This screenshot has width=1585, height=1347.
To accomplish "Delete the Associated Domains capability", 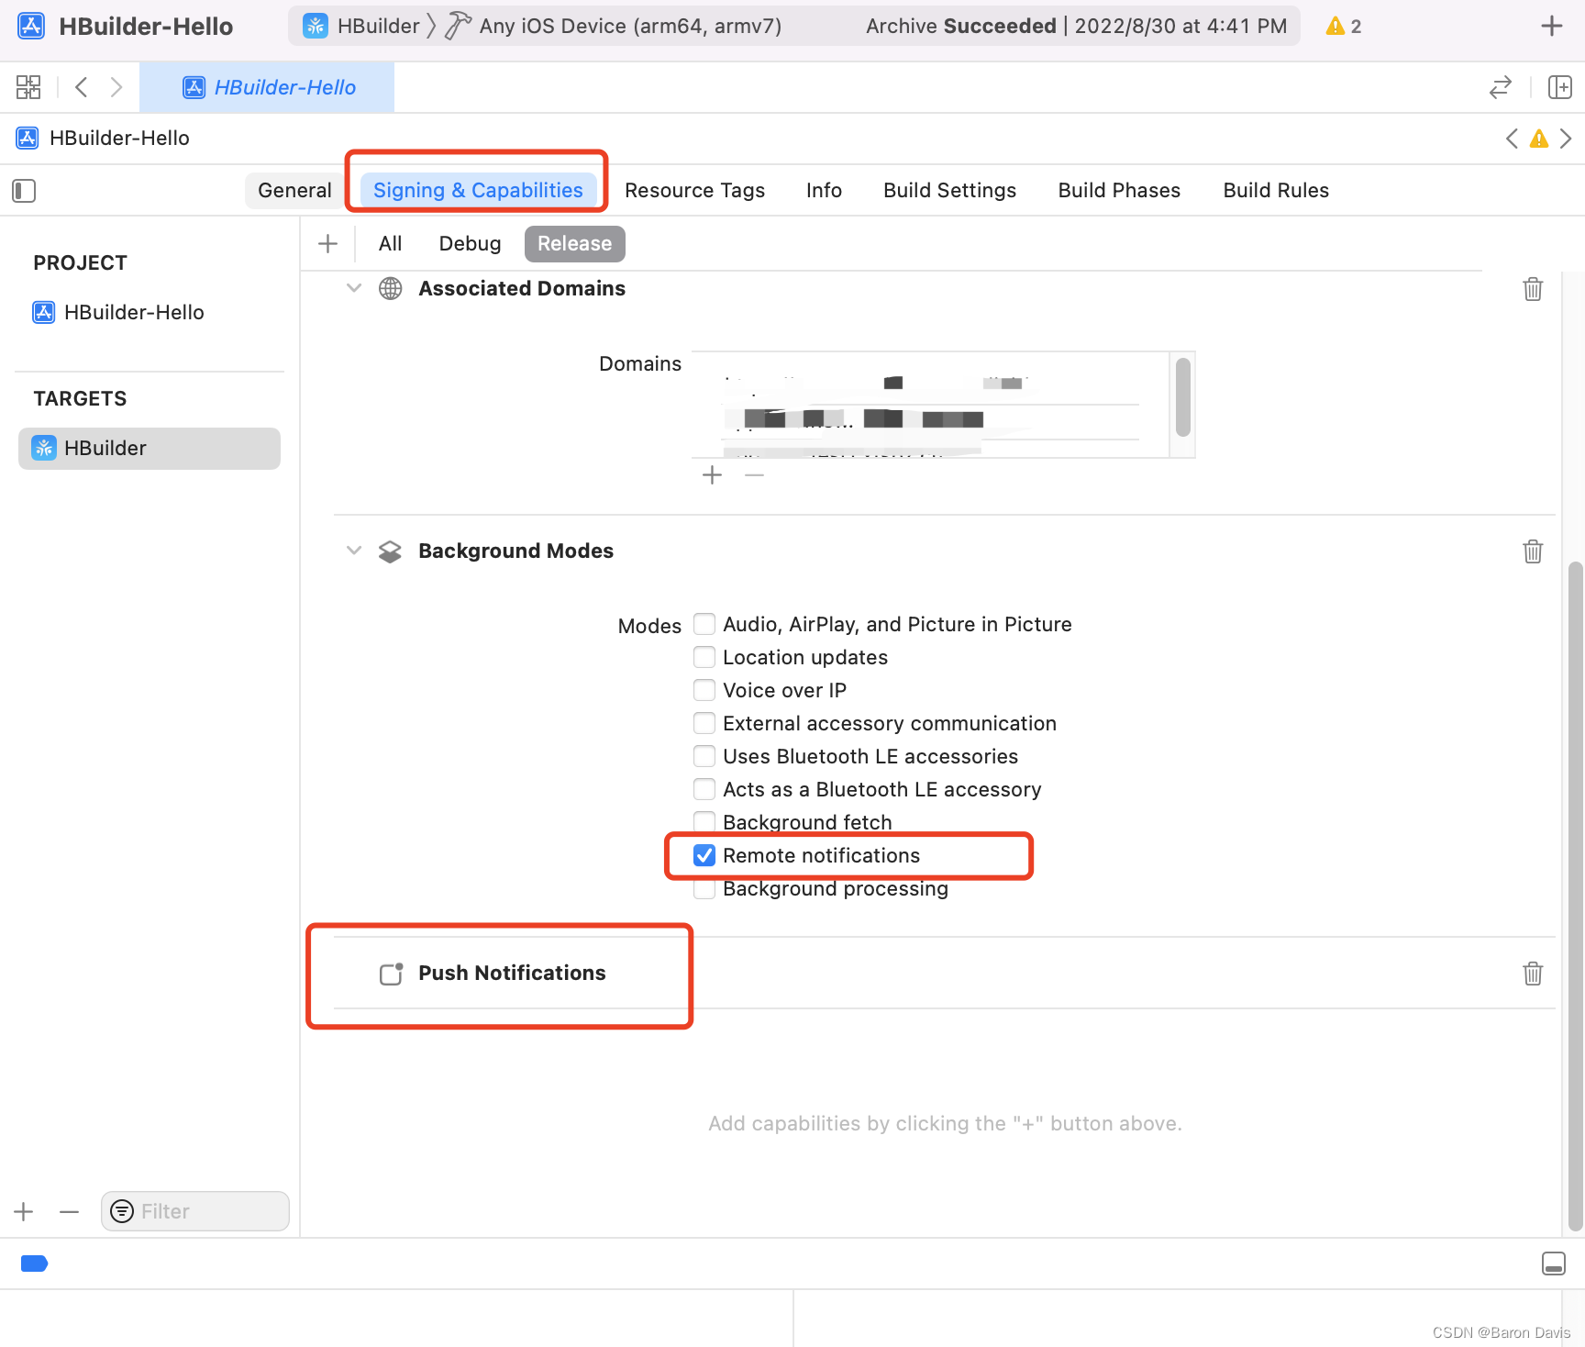I will click(1533, 289).
